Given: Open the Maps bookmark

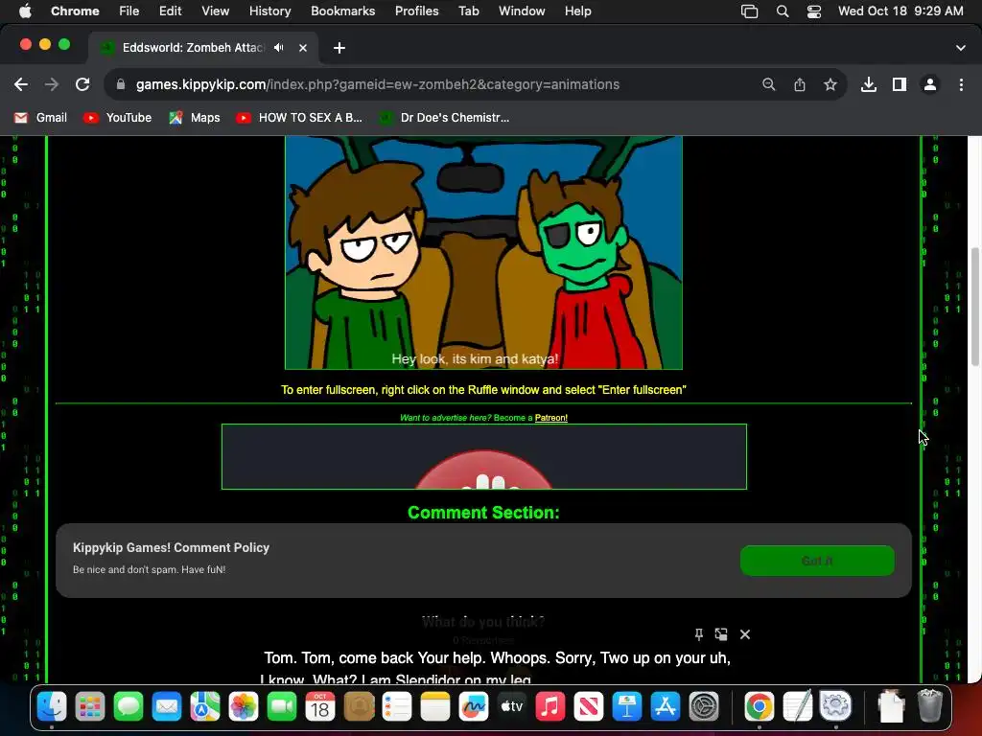Looking at the screenshot, I should 194,118.
